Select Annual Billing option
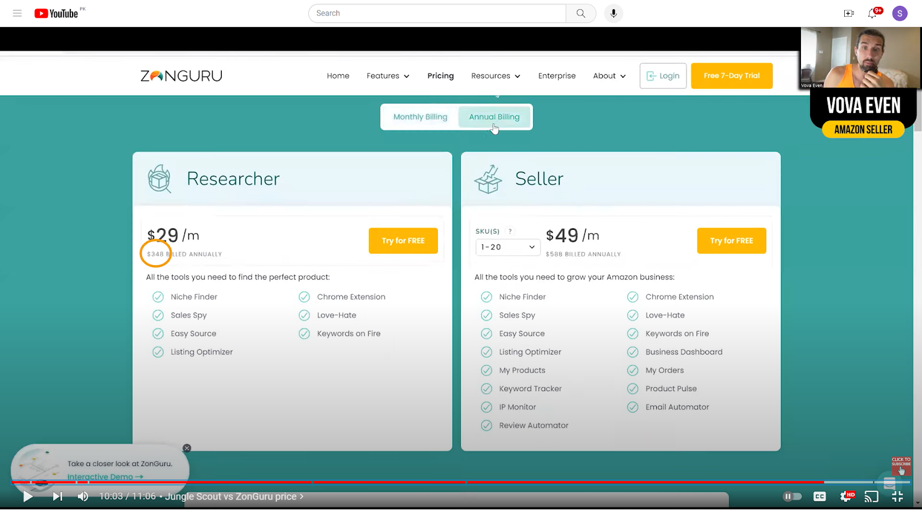922x518 pixels. [494, 117]
